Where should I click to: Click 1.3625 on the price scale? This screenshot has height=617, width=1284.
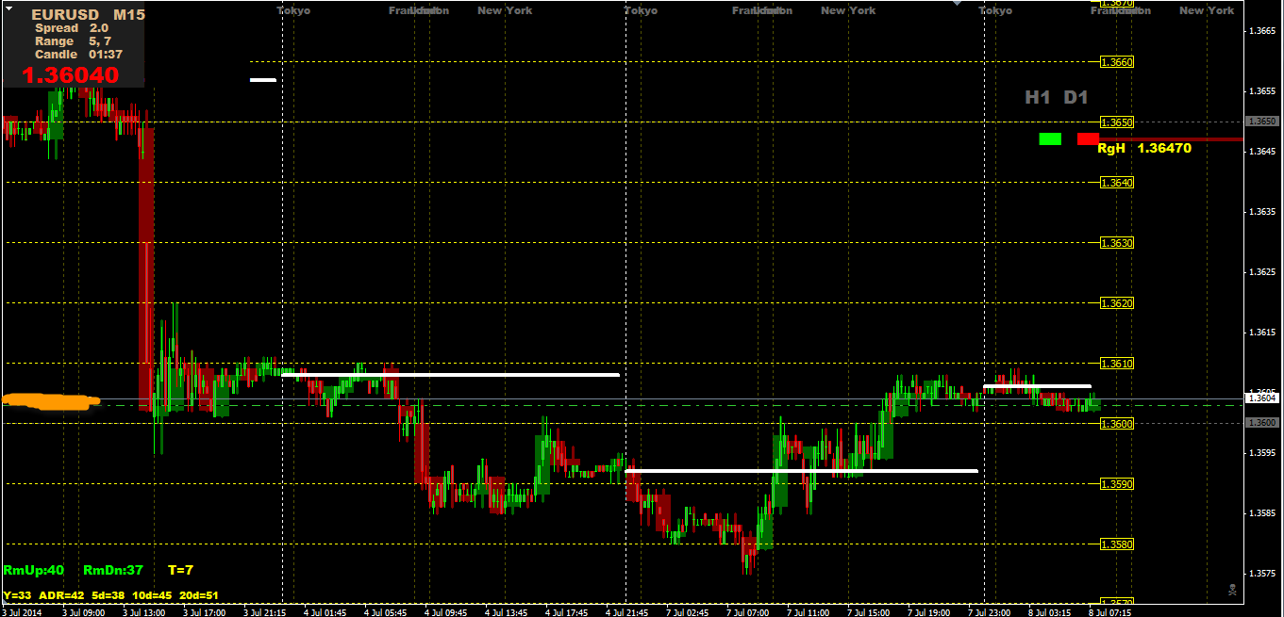click(1263, 272)
